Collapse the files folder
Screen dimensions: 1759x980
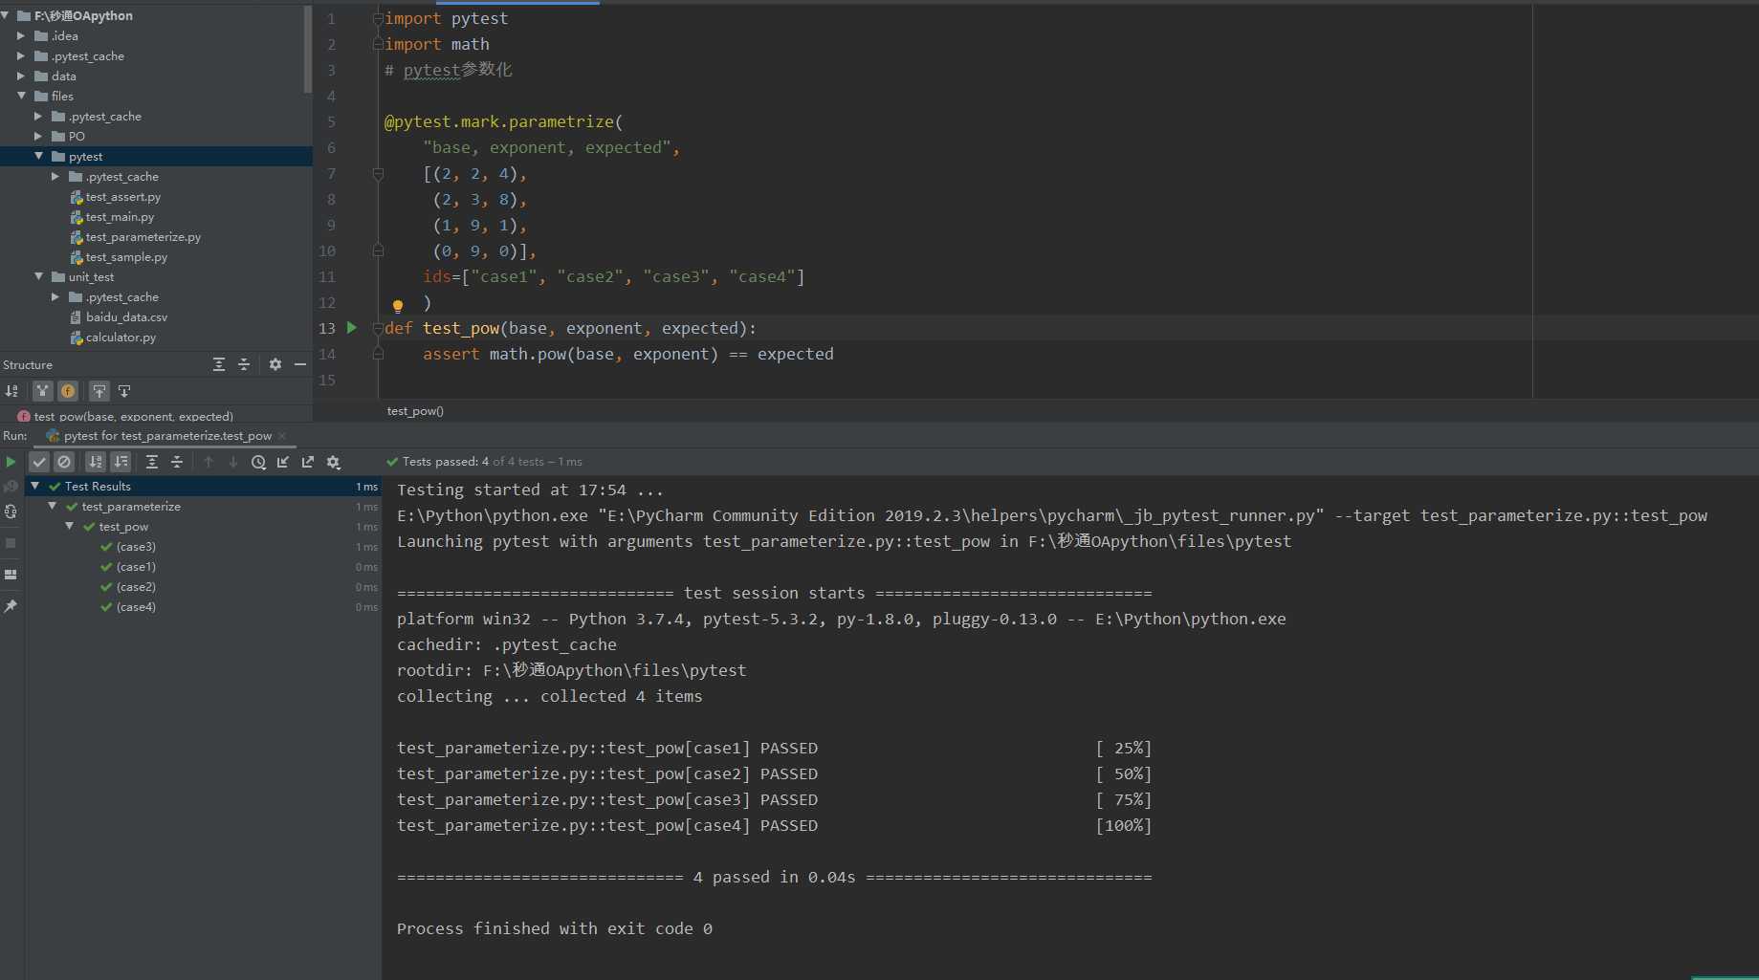[20, 96]
